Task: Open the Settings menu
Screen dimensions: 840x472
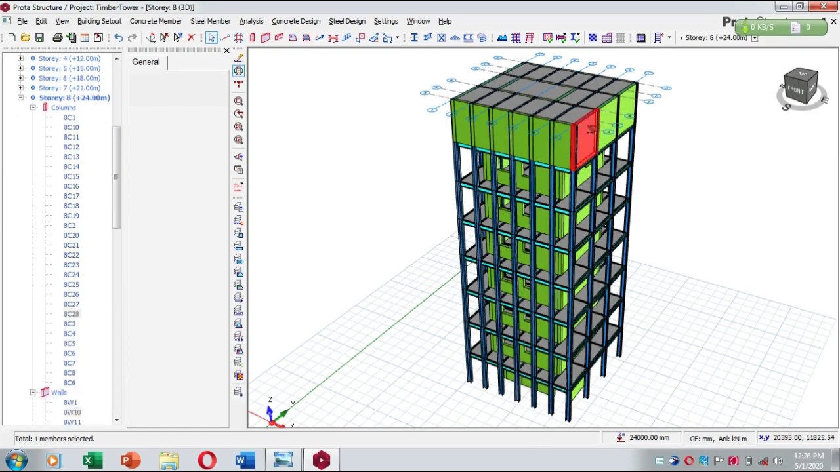Action: [x=386, y=21]
